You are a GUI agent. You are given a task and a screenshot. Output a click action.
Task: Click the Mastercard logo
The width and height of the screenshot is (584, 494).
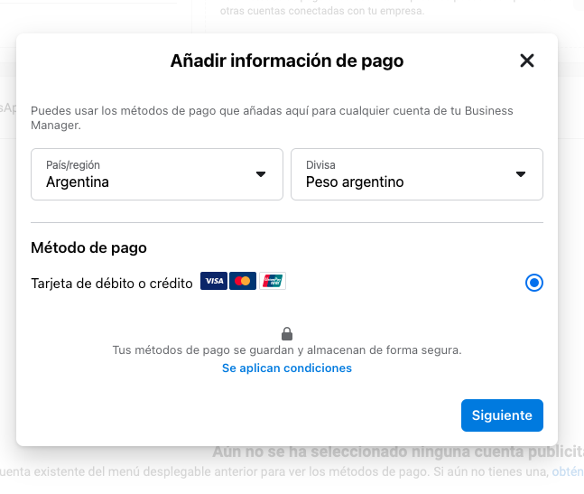242,282
